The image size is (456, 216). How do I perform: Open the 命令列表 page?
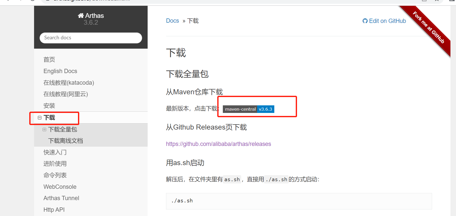(x=55, y=175)
